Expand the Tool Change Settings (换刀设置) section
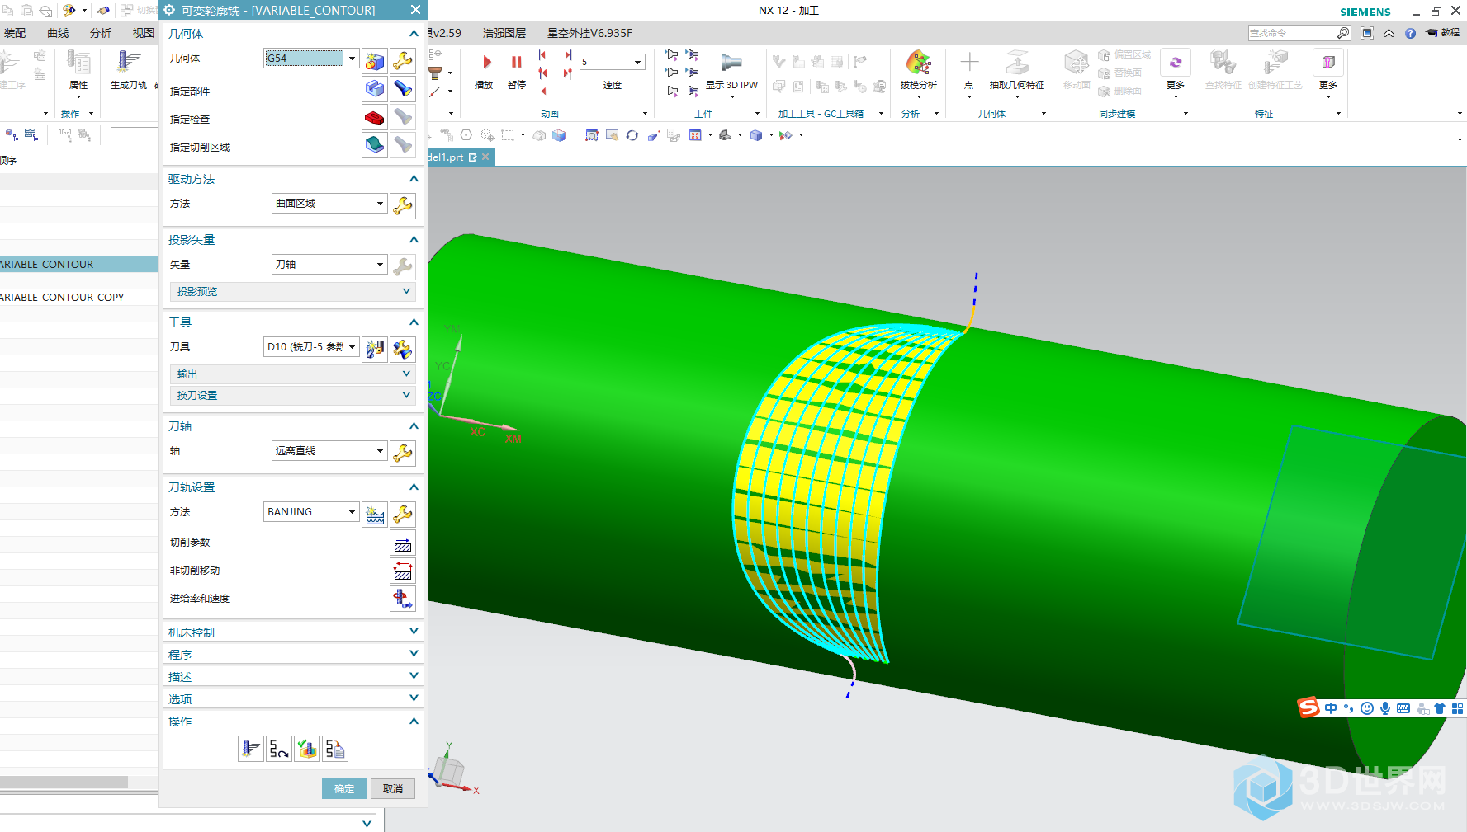The image size is (1467, 832). coord(292,396)
